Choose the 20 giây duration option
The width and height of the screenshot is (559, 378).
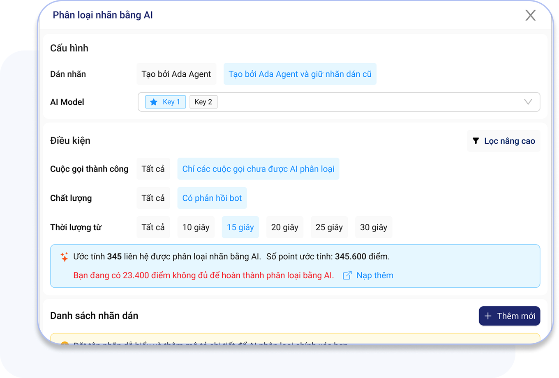coord(285,227)
